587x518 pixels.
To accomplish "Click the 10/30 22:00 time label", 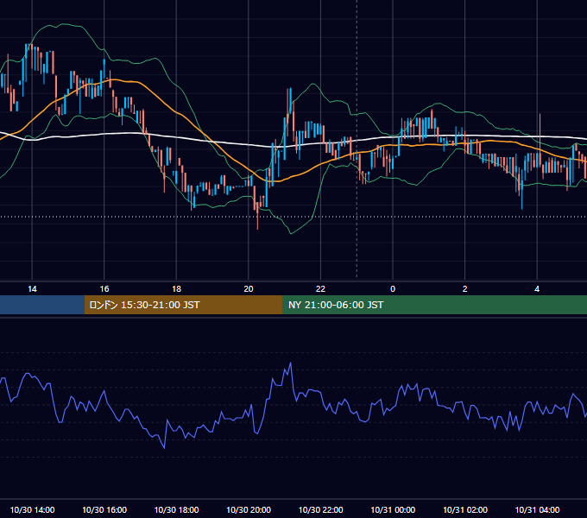I will [x=320, y=509].
